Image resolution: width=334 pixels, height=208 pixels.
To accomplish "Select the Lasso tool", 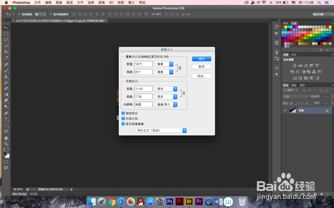I will (x=6, y=40).
